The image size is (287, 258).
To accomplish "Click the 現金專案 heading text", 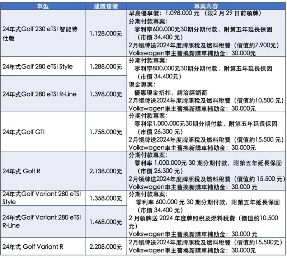I will tap(143, 85).
